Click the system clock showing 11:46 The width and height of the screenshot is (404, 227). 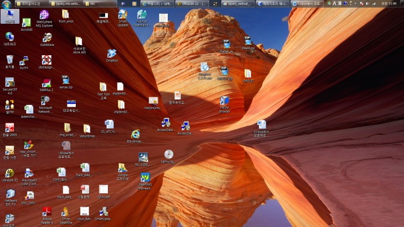389,3
